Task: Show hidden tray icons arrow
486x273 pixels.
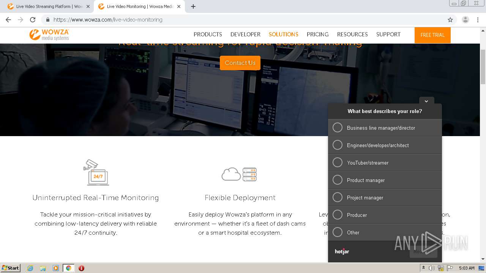Action: tap(423, 268)
